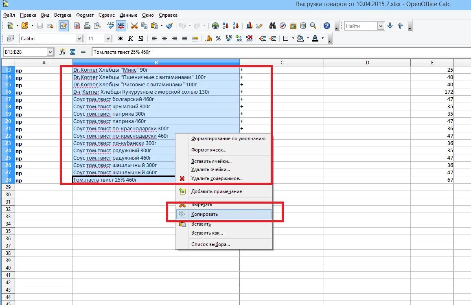Screen dimensions: 471x305
Task: Add decimal place
Action: (x=239, y=38)
